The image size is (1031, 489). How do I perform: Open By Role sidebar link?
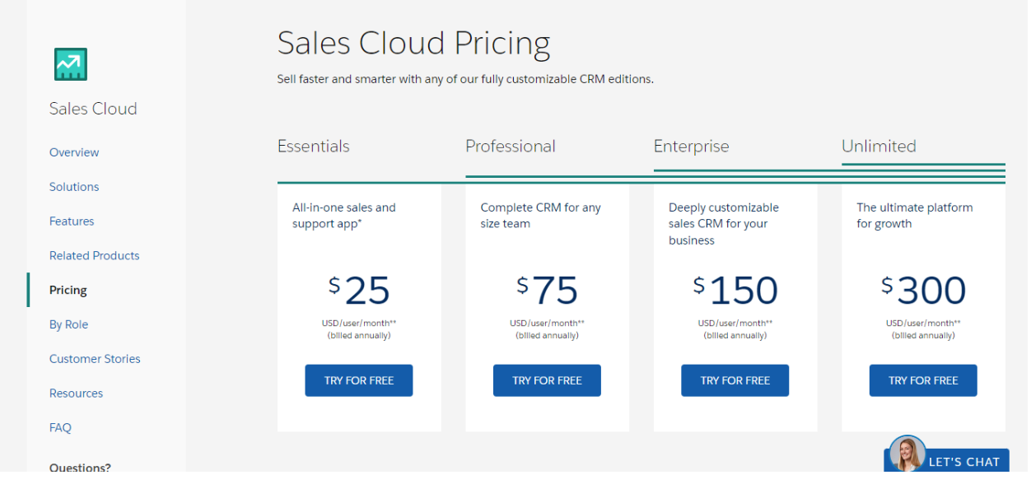pyautogui.click(x=68, y=324)
